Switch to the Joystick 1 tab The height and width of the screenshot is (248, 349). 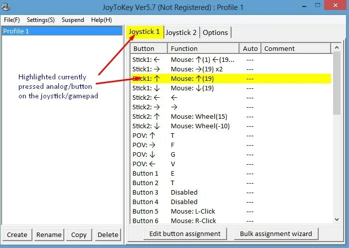[144, 32]
